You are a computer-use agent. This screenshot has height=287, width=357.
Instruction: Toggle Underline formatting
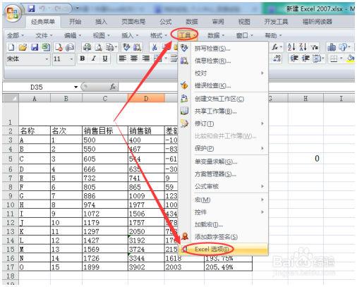(105, 59)
